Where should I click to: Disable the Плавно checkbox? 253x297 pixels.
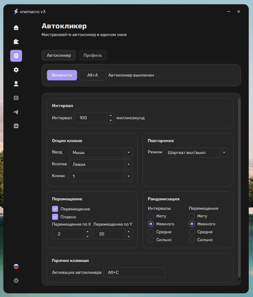[55, 217]
